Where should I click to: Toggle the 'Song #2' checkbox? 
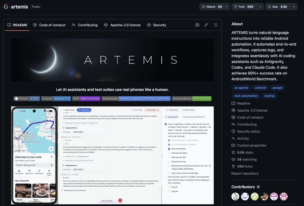[x=169, y=192]
